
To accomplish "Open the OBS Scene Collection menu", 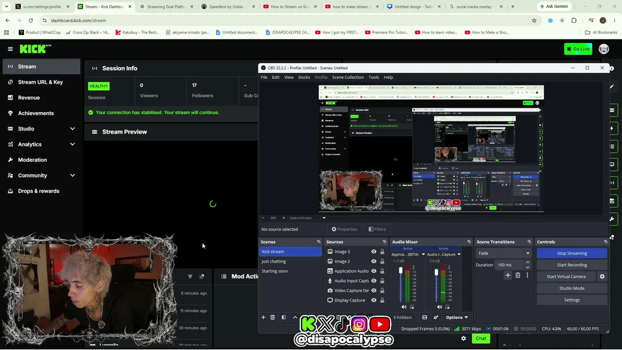I will point(348,77).
